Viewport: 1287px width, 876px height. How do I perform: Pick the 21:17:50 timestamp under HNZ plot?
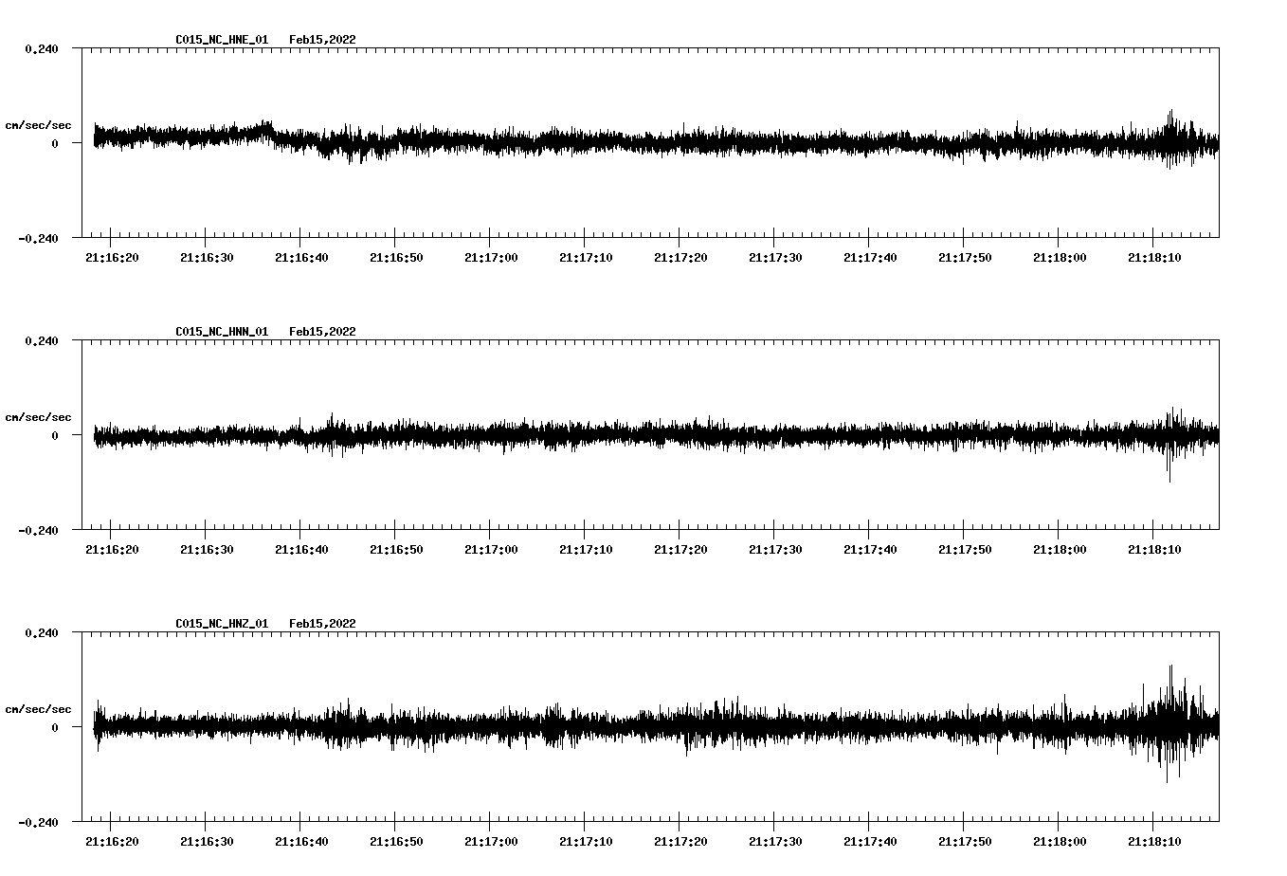[965, 842]
